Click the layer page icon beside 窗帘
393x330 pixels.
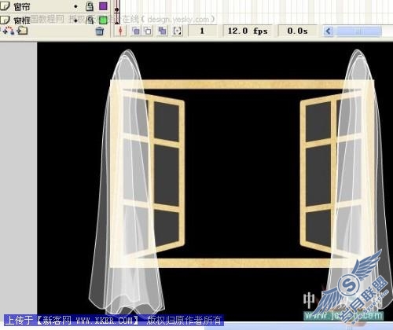6,6
